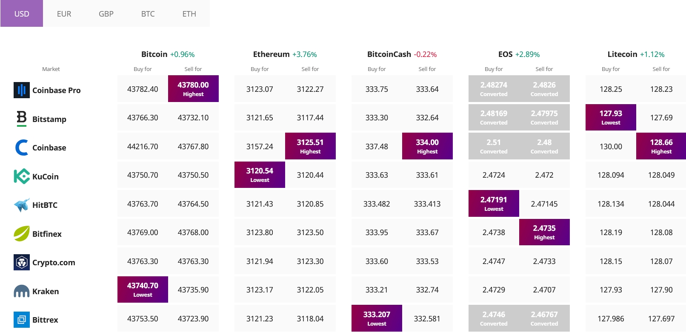The image size is (686, 332).
Task: Click the EOS column heading
Action: pos(505,54)
